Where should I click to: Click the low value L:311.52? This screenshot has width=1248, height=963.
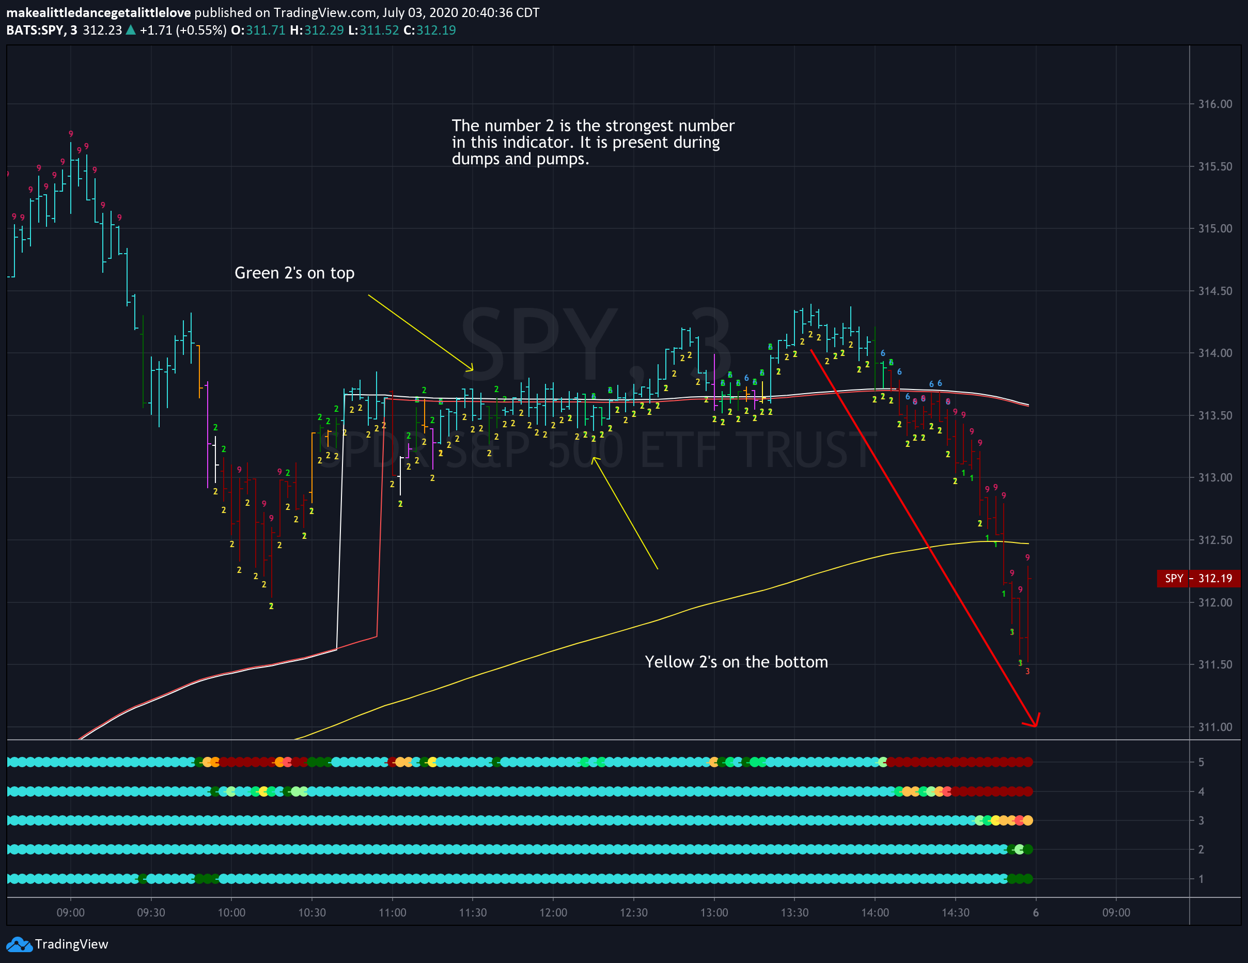click(373, 30)
